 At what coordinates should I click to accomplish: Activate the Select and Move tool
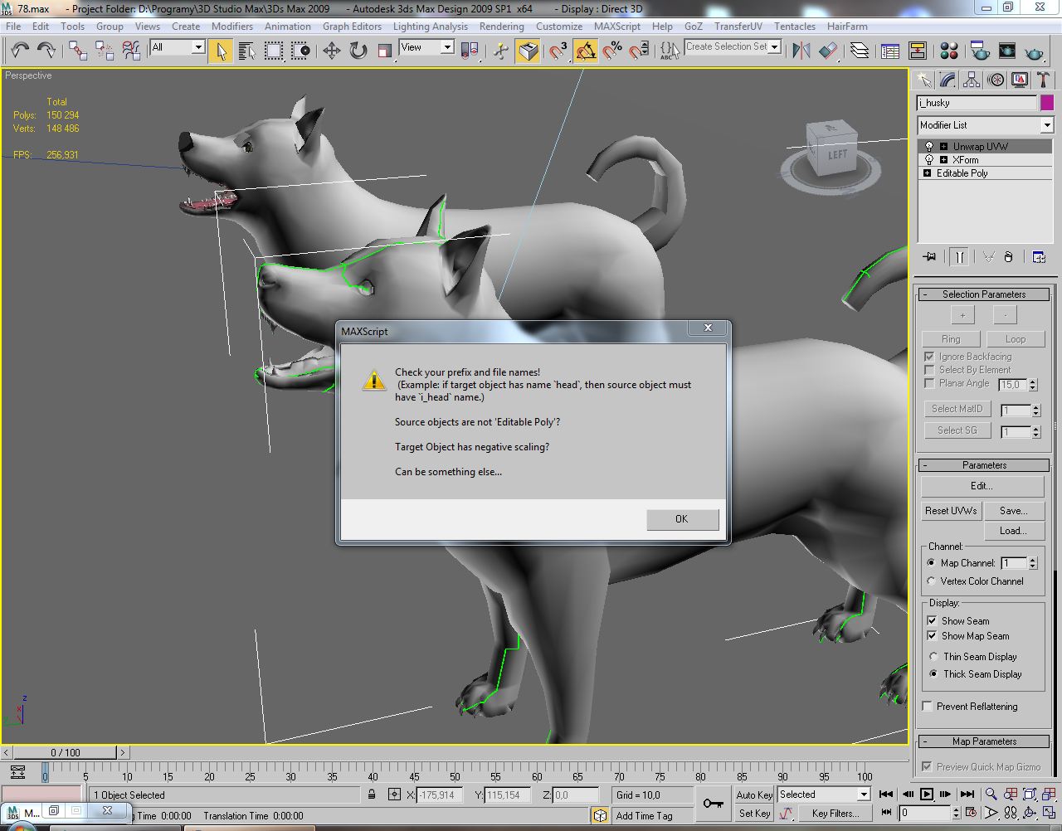[x=332, y=51]
